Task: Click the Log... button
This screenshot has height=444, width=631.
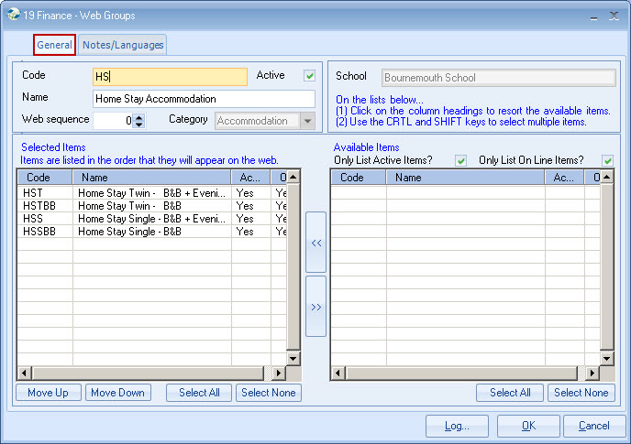Action: click(x=457, y=426)
